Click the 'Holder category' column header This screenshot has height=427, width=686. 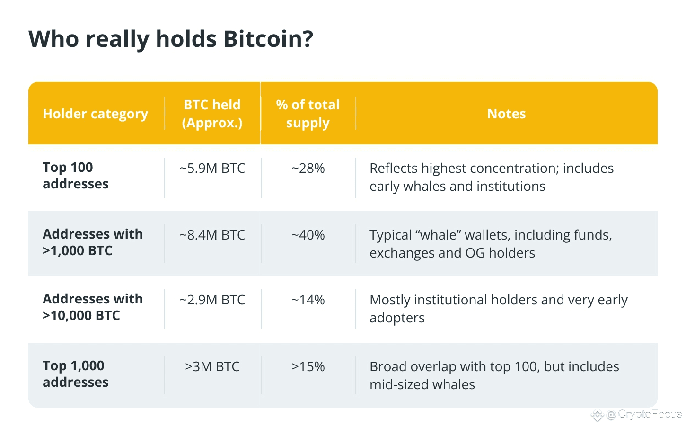96,114
